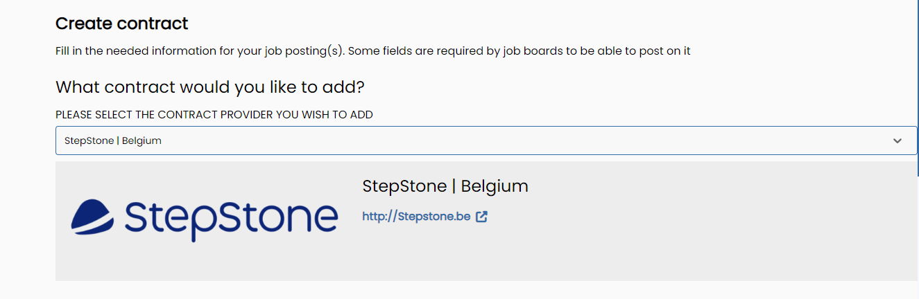Click the word "Belgium" in the card title
The width and height of the screenshot is (919, 299).
pos(495,186)
